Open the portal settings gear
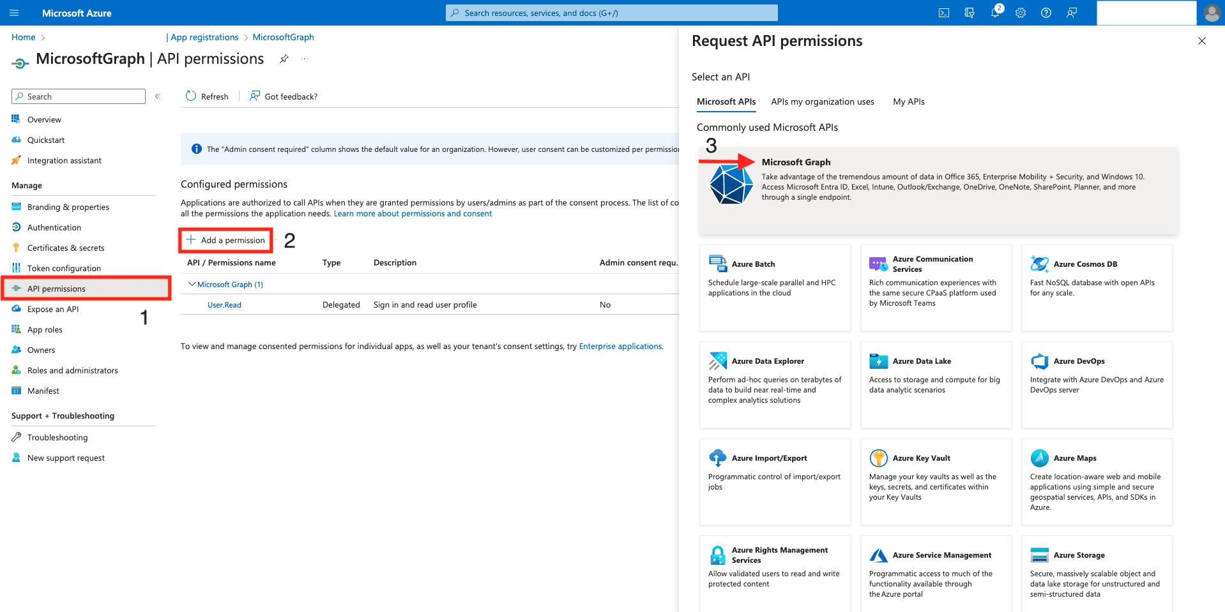 coord(1020,12)
